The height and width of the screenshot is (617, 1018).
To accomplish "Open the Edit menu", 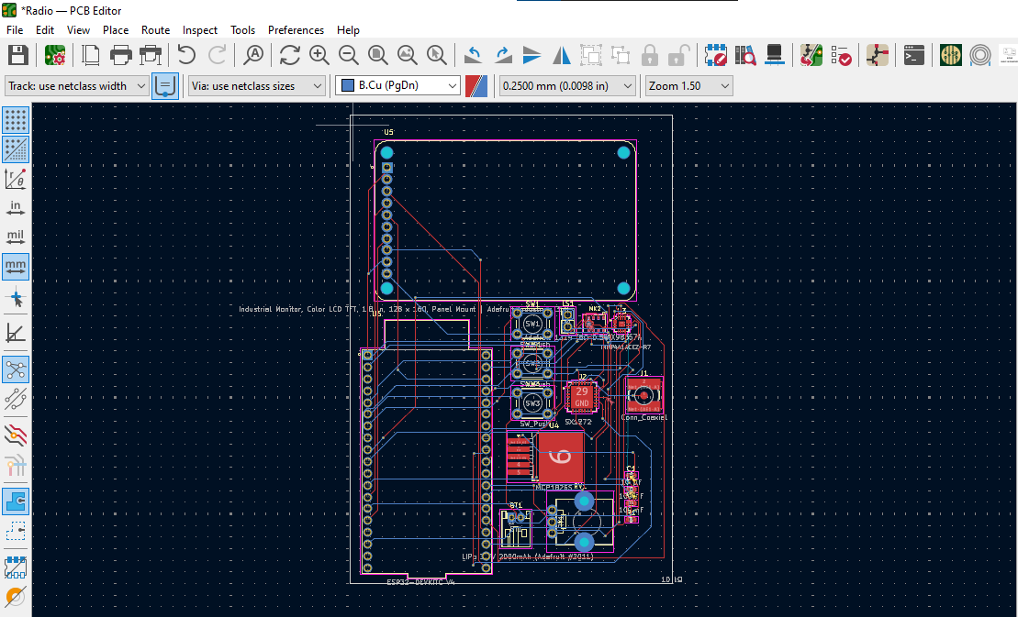I will coord(45,30).
